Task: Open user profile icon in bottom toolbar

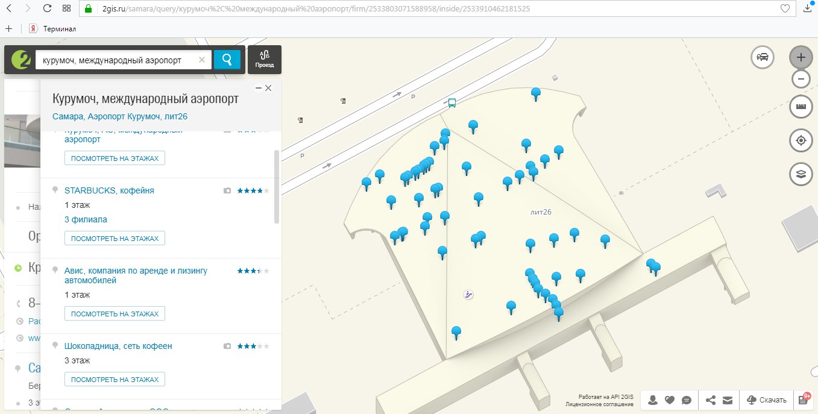Action: coord(653,400)
